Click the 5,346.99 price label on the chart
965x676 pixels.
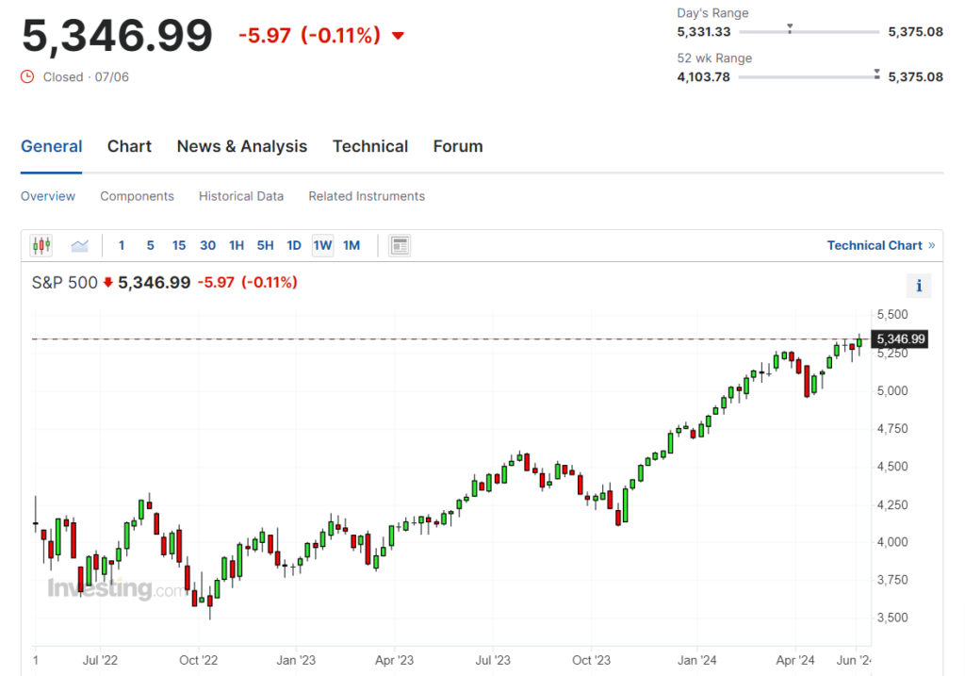(900, 339)
